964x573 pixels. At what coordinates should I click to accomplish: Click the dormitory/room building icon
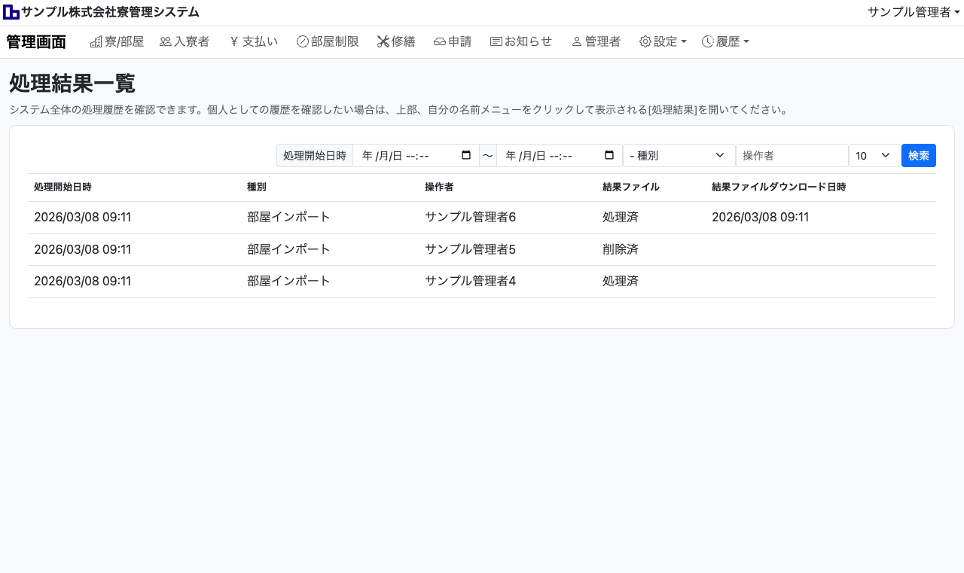coord(96,42)
